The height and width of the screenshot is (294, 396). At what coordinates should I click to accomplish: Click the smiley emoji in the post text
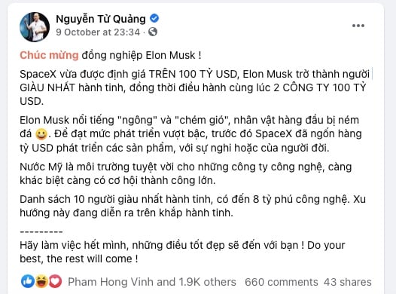41,134
